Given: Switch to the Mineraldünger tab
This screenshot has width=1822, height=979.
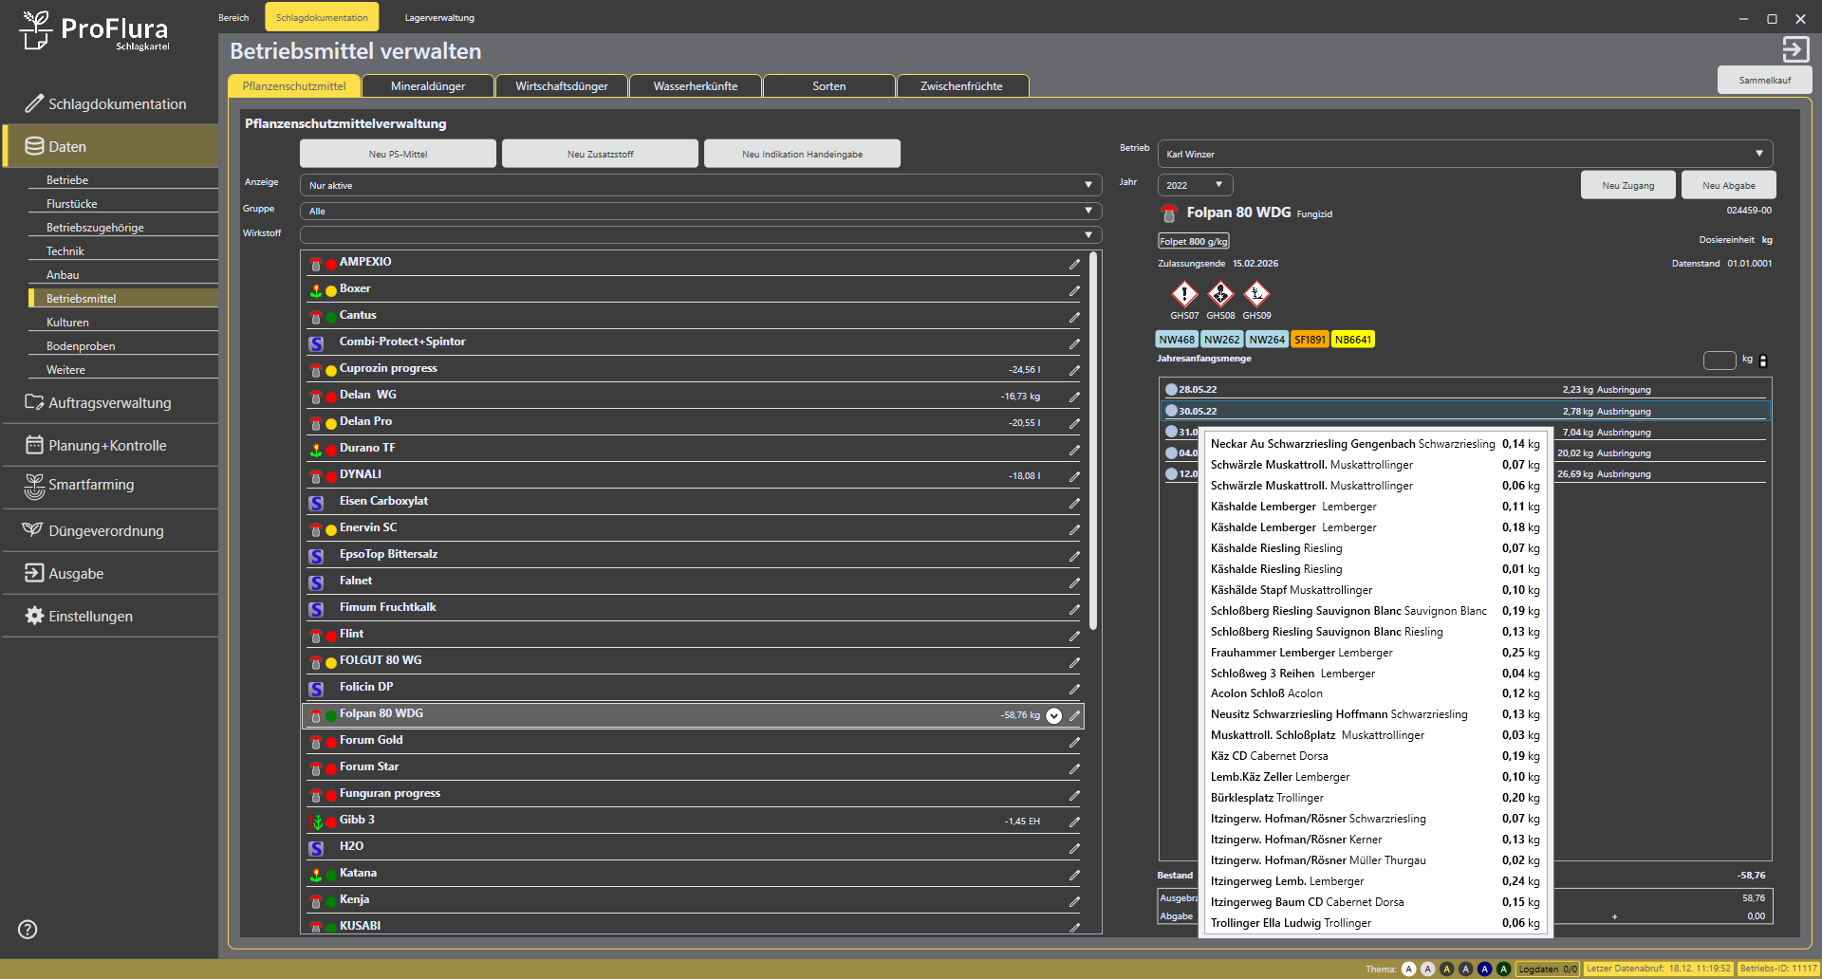Looking at the screenshot, I should (x=428, y=86).
